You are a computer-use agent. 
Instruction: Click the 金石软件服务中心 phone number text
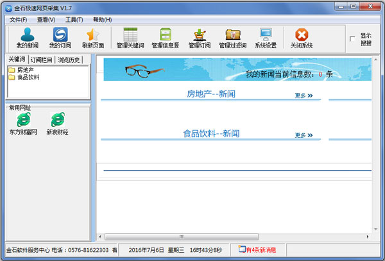pyautogui.click(x=58, y=250)
